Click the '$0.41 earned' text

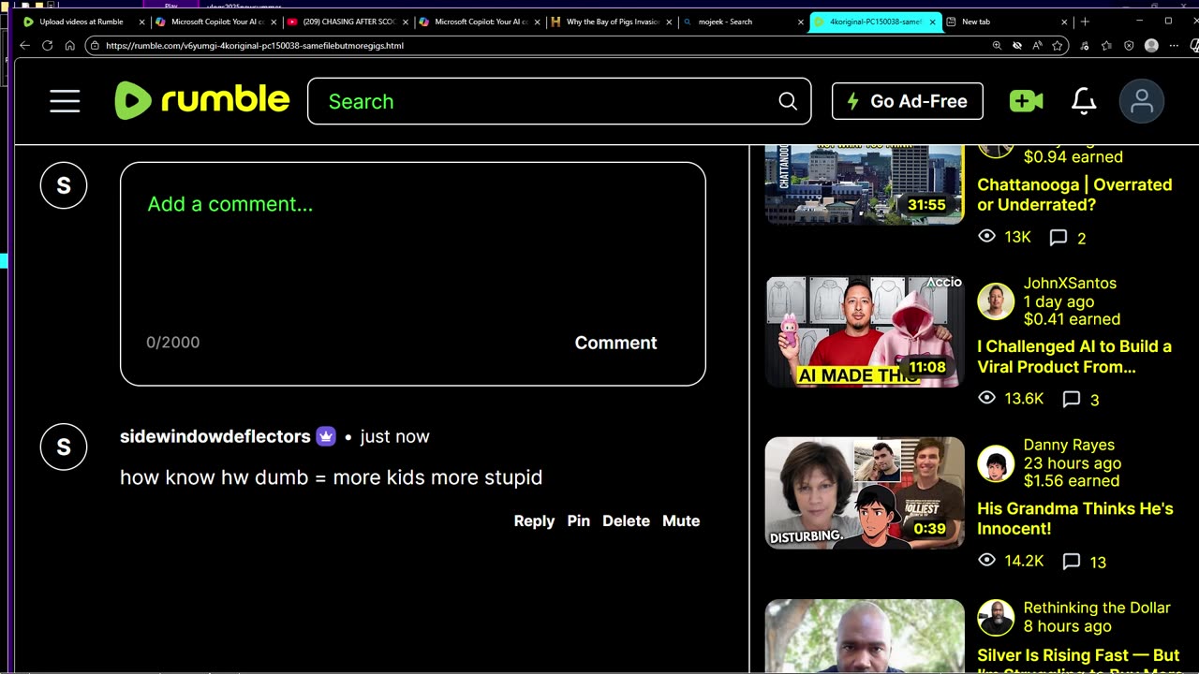1072,318
